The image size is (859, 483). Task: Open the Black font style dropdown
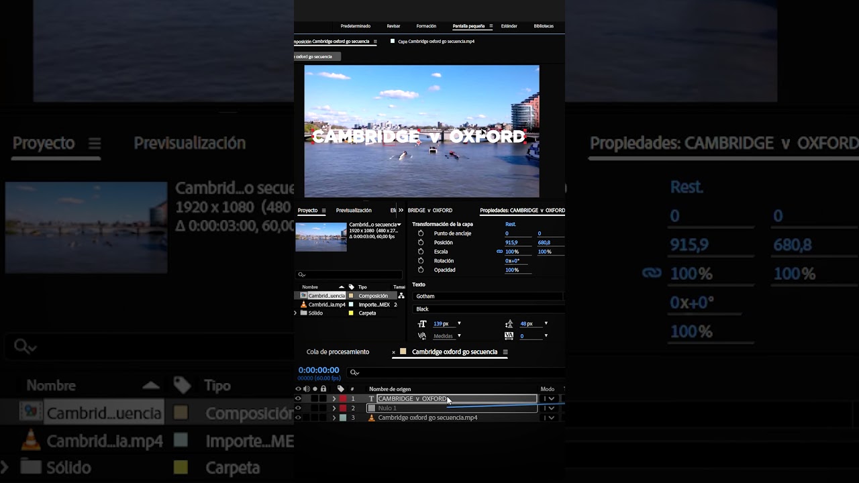[x=488, y=309]
